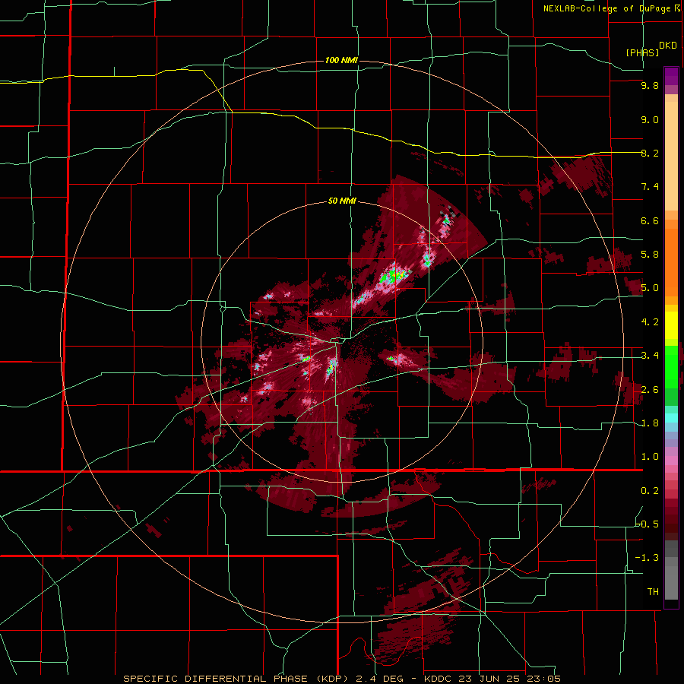Image resolution: width=684 pixels, height=684 pixels.
Task: Click the 1.0 value on the color scale
Action: click(x=650, y=457)
